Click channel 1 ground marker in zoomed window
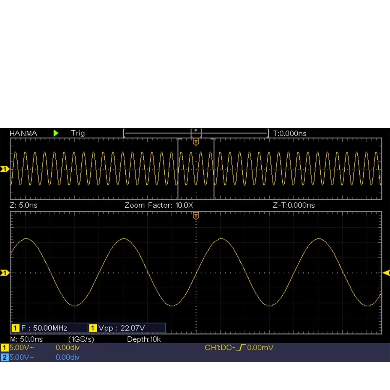This screenshot has width=390, height=390. point(4,273)
